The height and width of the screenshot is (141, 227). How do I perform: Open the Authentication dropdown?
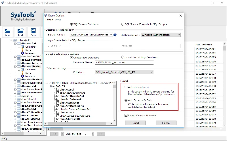click(x=179, y=35)
